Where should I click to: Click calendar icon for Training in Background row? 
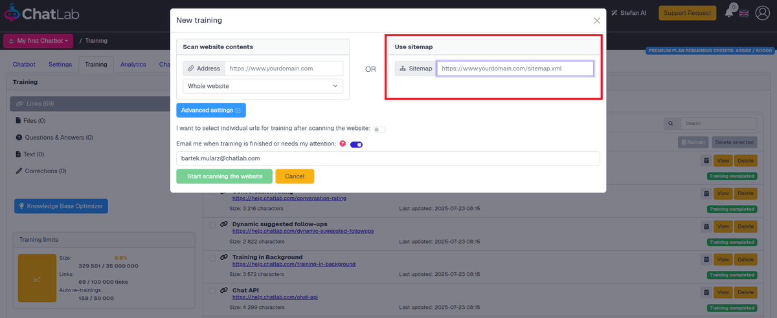[706, 259]
